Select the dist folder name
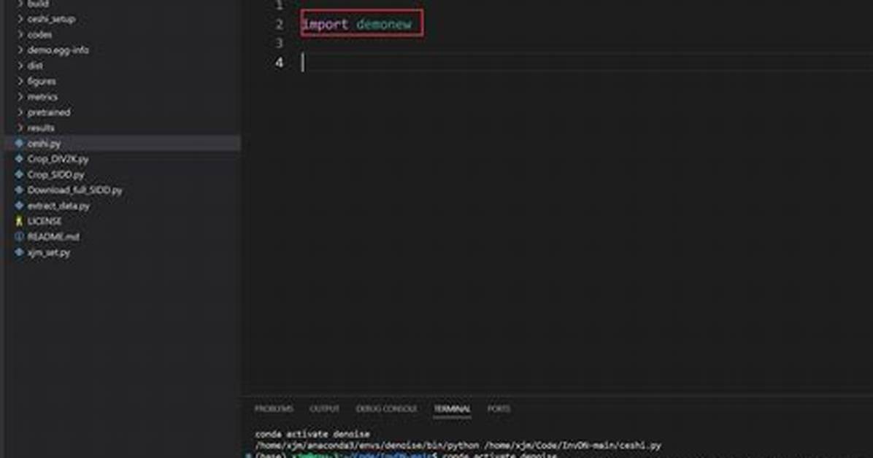The width and height of the screenshot is (873, 458). coord(35,66)
